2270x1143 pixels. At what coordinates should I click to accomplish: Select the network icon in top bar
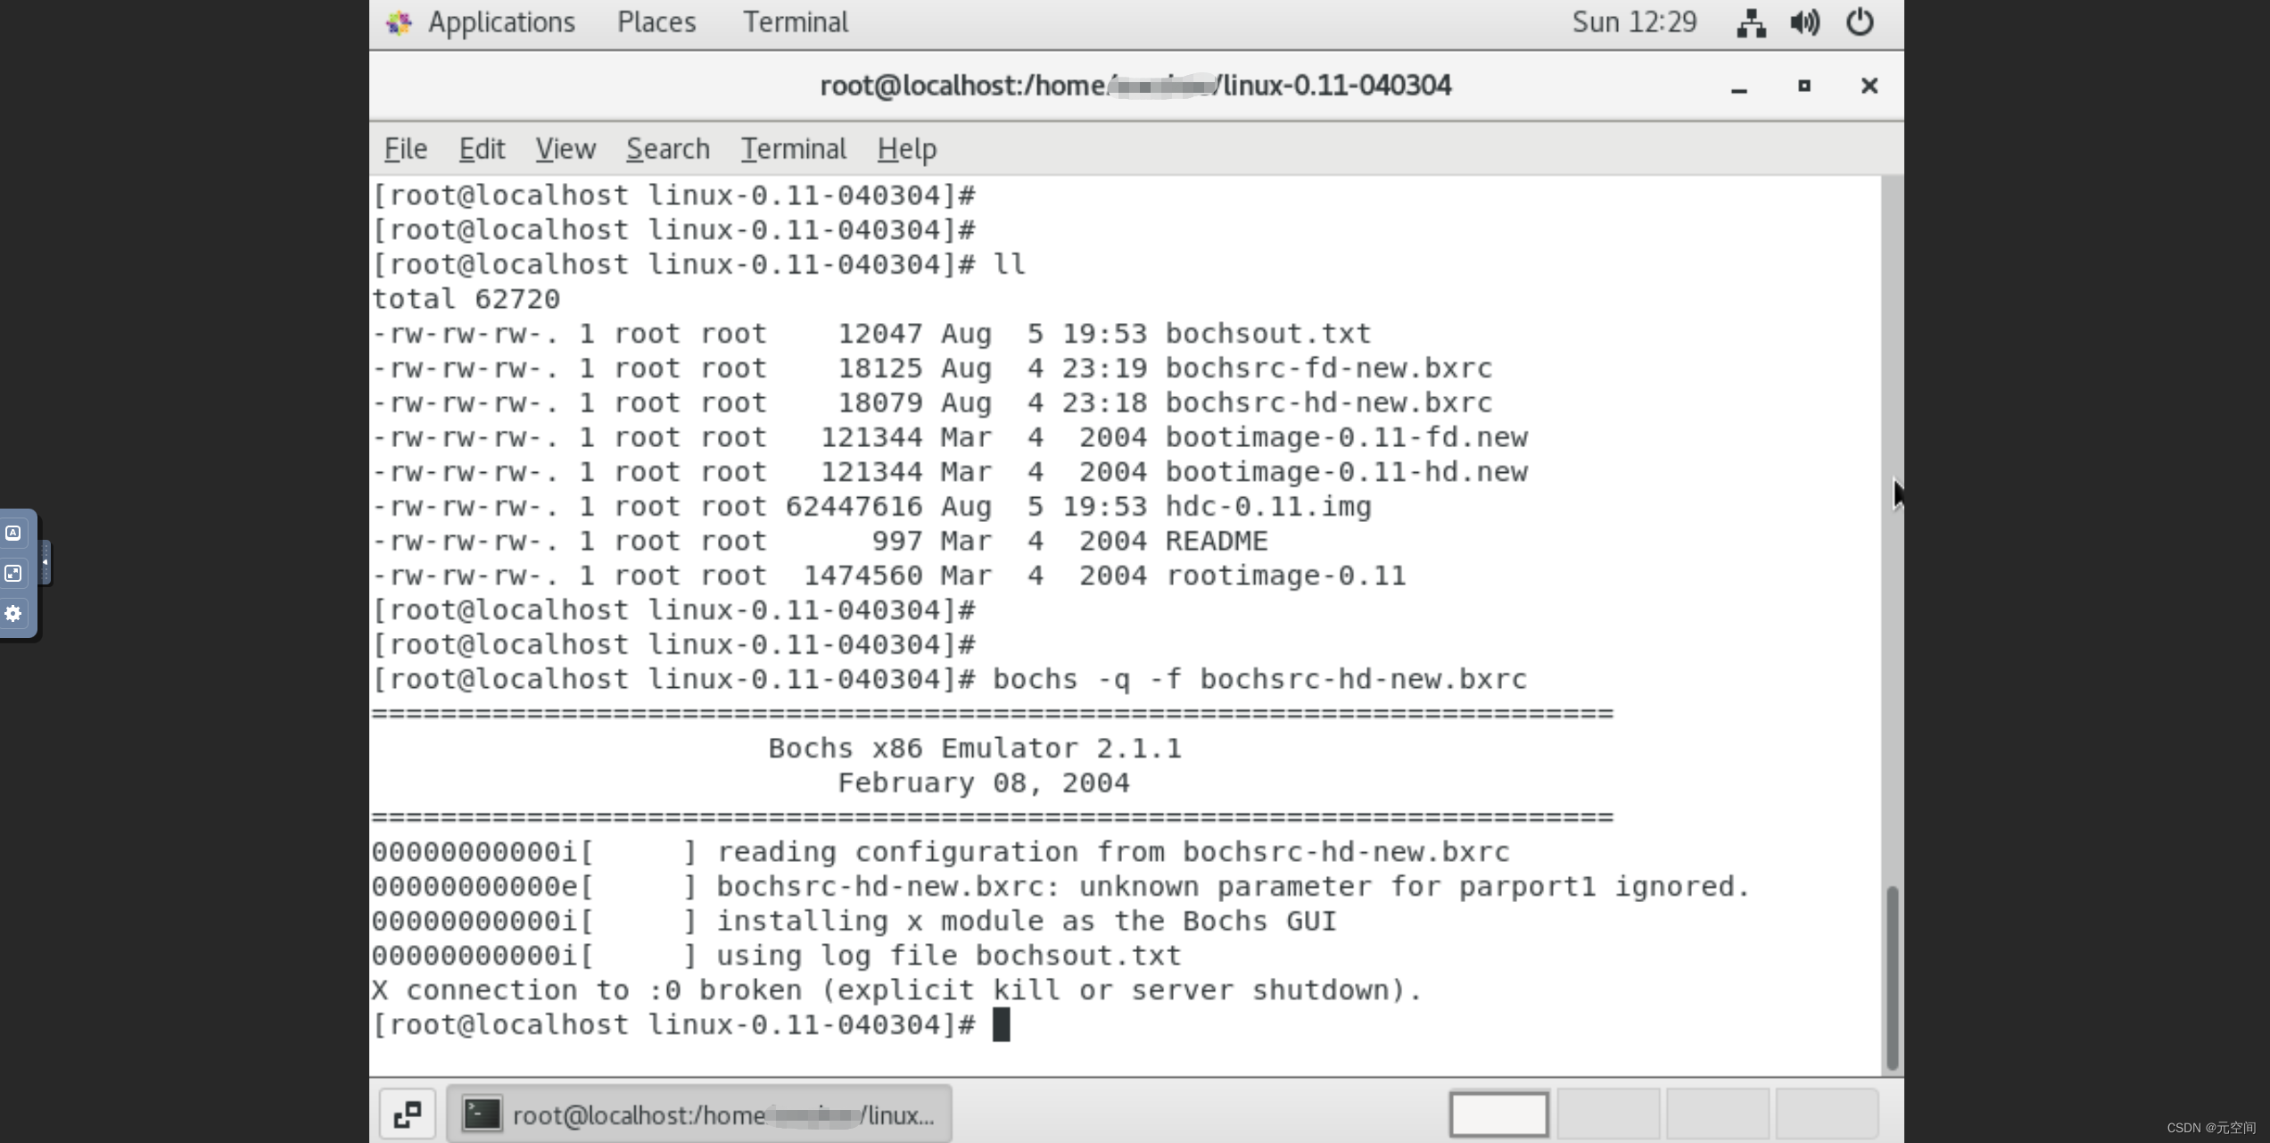click(x=1750, y=22)
